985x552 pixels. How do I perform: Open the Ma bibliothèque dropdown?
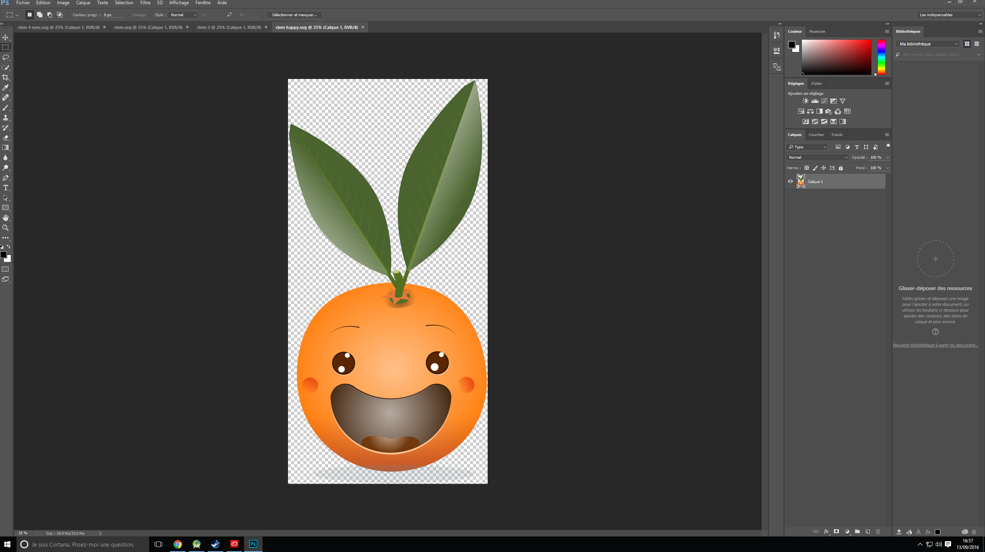(x=928, y=44)
